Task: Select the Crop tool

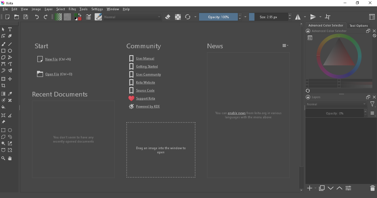Action: (3, 85)
